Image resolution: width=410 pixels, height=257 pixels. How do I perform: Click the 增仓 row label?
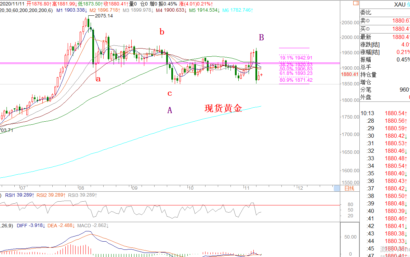(x=366, y=82)
